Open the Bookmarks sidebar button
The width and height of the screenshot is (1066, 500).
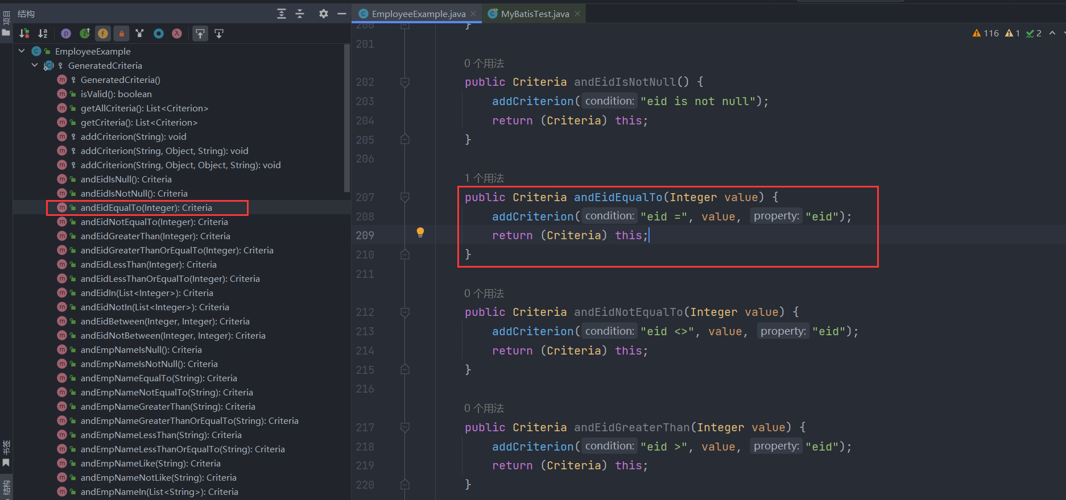point(6,453)
